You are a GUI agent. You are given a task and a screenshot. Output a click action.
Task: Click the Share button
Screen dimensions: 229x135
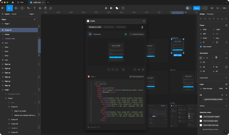click(197, 8)
